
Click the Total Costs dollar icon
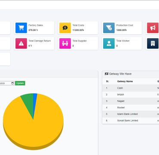(x=65, y=28)
